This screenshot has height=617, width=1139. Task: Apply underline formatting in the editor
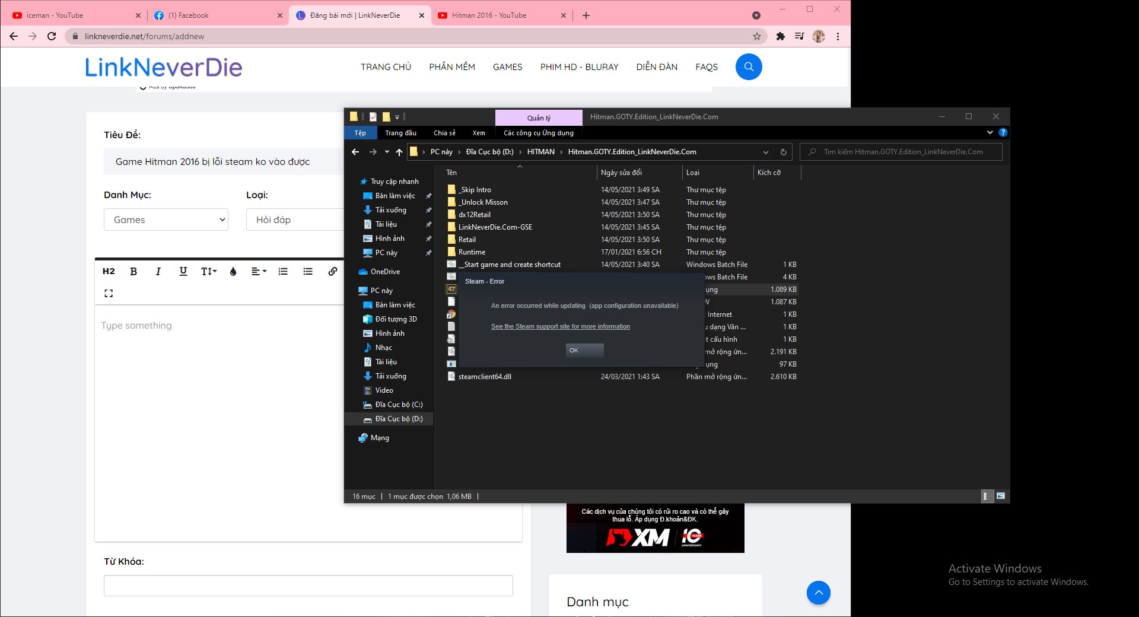coord(183,271)
